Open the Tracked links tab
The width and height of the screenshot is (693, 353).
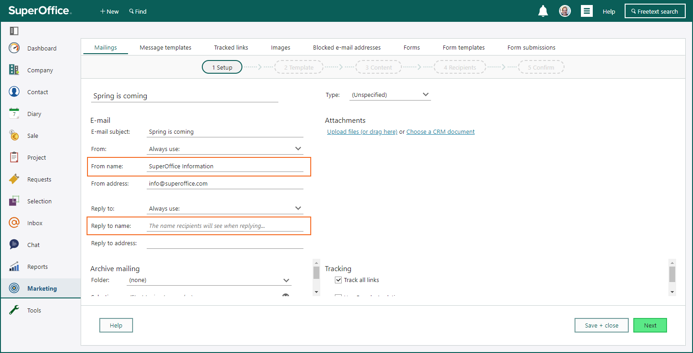click(x=231, y=47)
